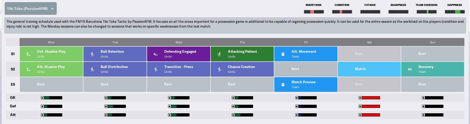Click the Ball Retention running-player icon
Viewport: 470px width, 124px height.
pos(92,54)
